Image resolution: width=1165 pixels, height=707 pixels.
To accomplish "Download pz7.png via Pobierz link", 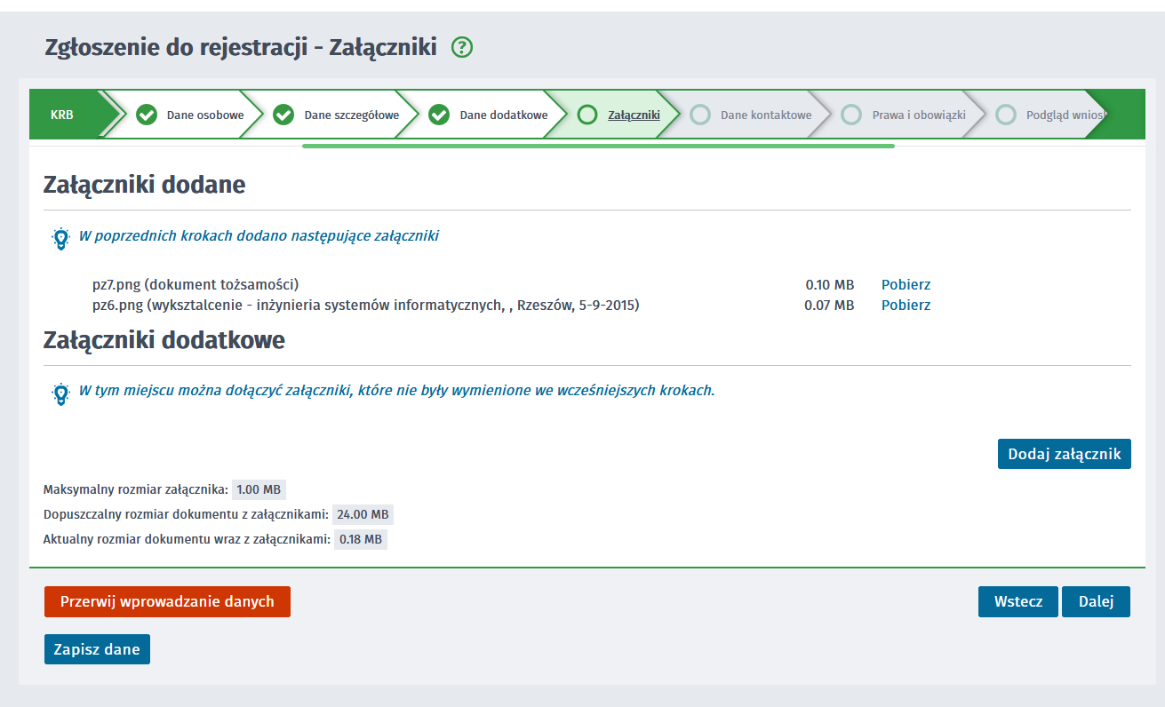I will pyautogui.click(x=906, y=284).
